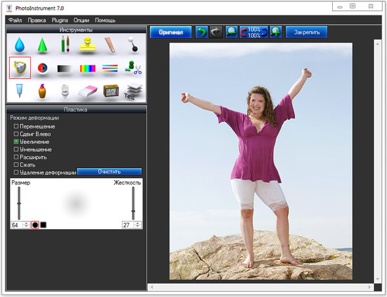Select the yellow stamp tool

pyautogui.click(x=88, y=45)
